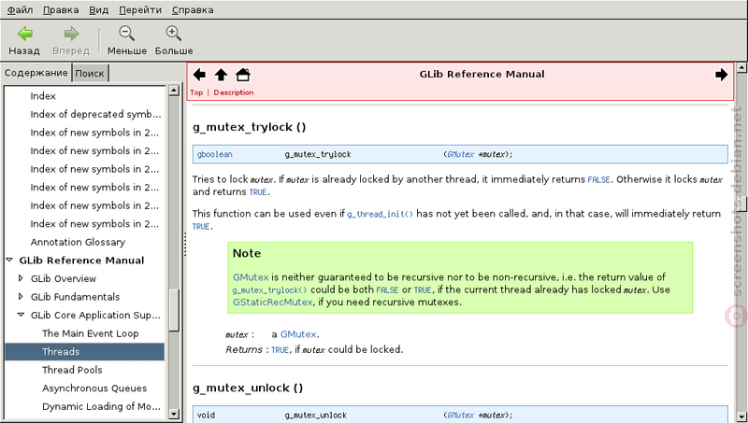Open The Main Event Loop section
The image size is (748, 423).
90,333
